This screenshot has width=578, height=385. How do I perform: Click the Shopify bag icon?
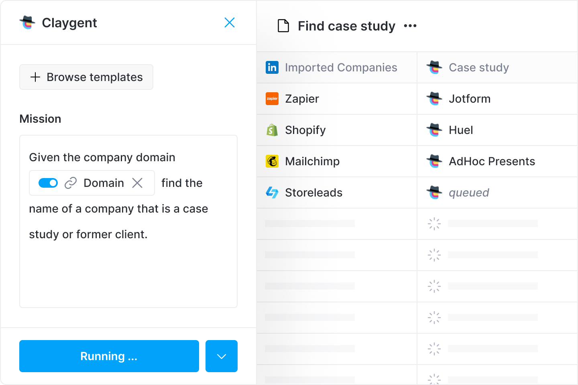click(272, 130)
